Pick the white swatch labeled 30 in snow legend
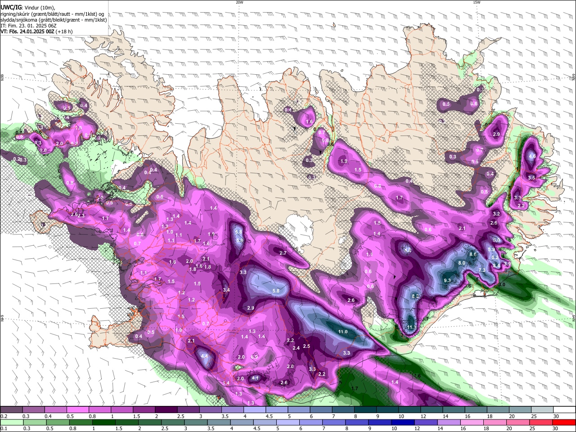Screen dimensions: 576x432 563,410
